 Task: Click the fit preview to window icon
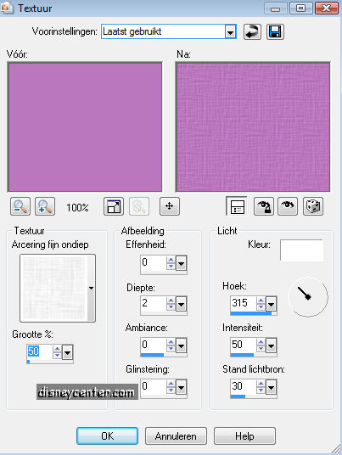114,206
